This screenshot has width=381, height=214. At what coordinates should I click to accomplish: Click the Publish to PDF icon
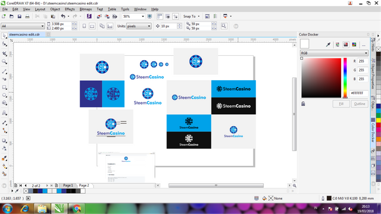click(115, 16)
